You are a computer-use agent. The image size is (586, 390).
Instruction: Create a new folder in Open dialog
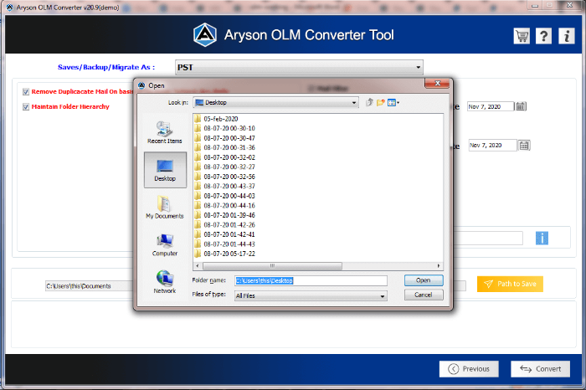pos(380,102)
